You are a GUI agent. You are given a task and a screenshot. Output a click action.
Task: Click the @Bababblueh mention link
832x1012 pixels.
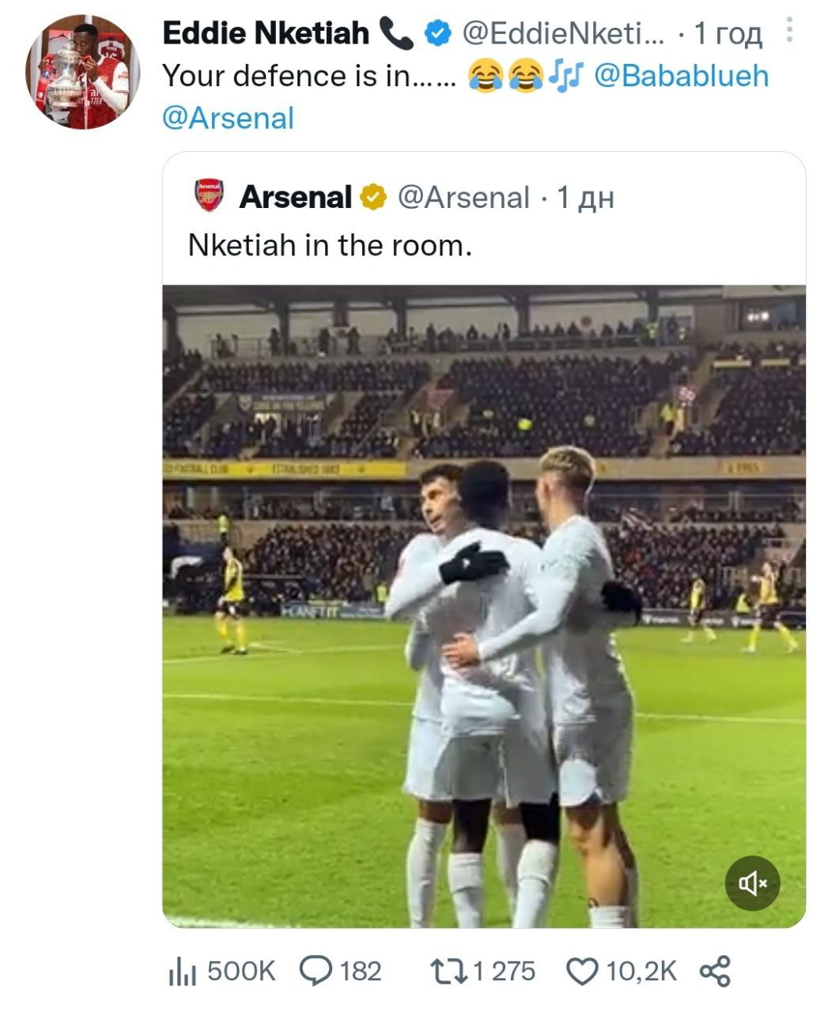click(680, 76)
